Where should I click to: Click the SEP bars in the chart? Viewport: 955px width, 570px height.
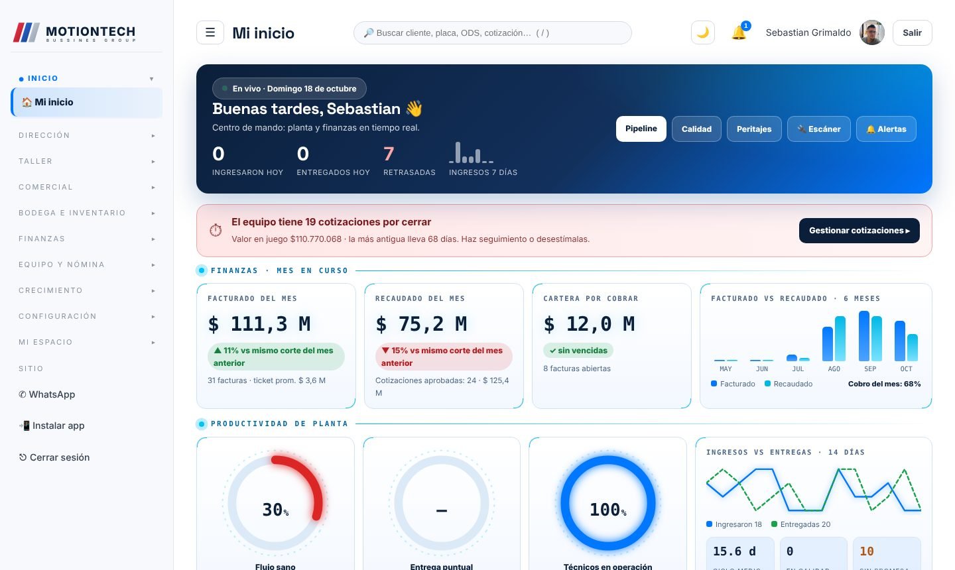[x=870, y=336]
